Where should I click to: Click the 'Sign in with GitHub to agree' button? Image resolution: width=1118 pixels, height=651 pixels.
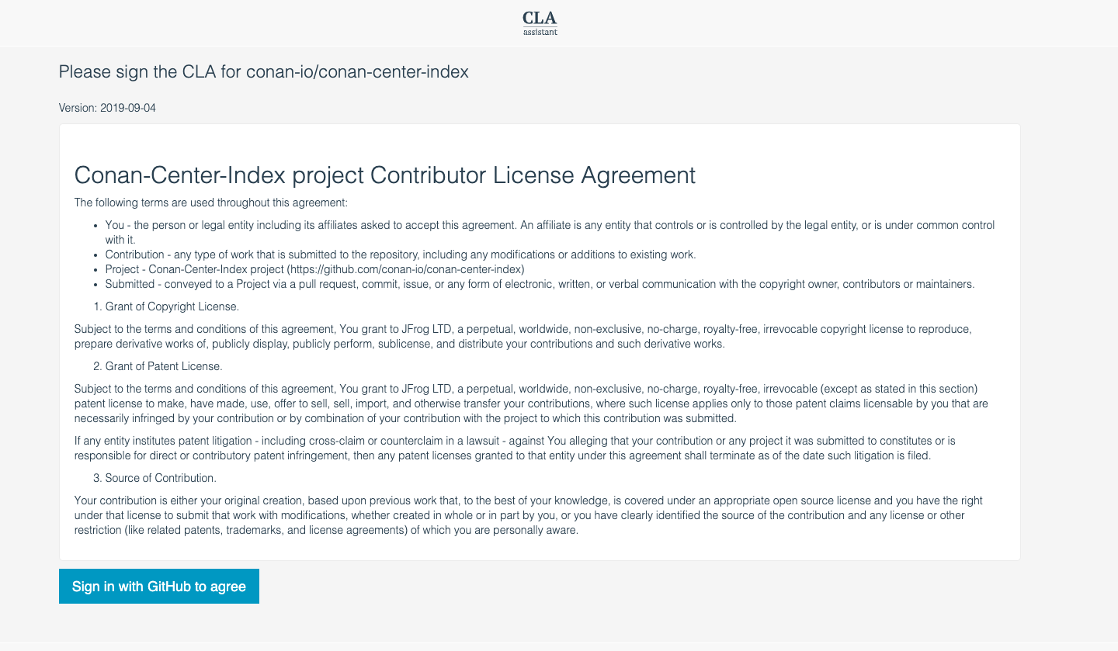coord(158,586)
